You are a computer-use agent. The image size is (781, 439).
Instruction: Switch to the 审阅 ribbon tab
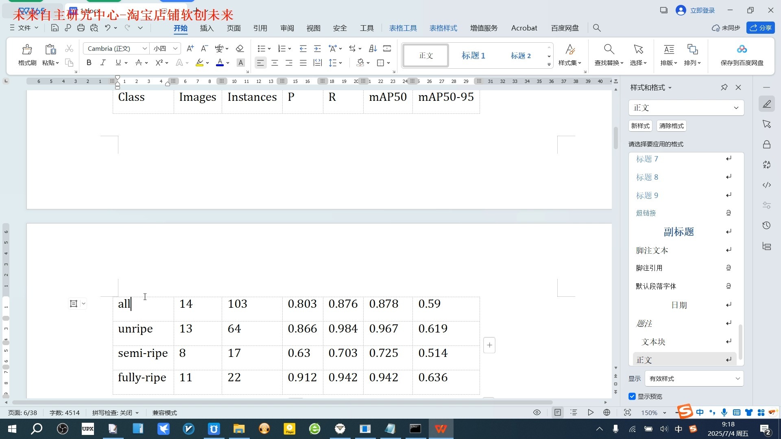coord(287,28)
